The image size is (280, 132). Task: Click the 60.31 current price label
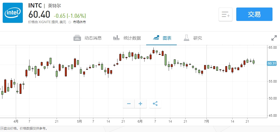click(272, 63)
